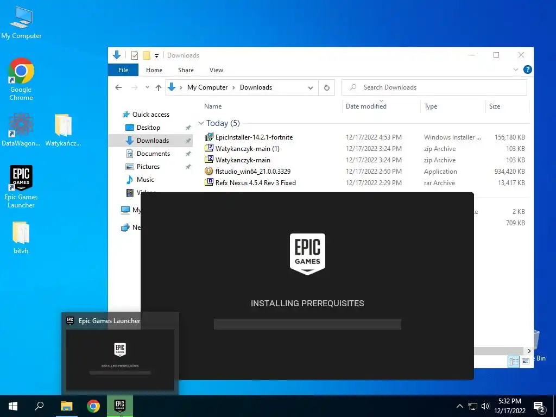Open recent locations dropdown arrow
The image size is (556, 417).
147,87
